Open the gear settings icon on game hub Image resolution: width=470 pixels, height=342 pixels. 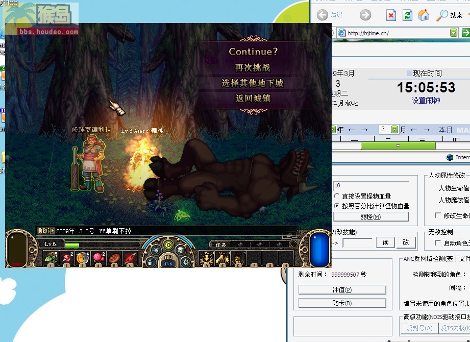(186, 262)
